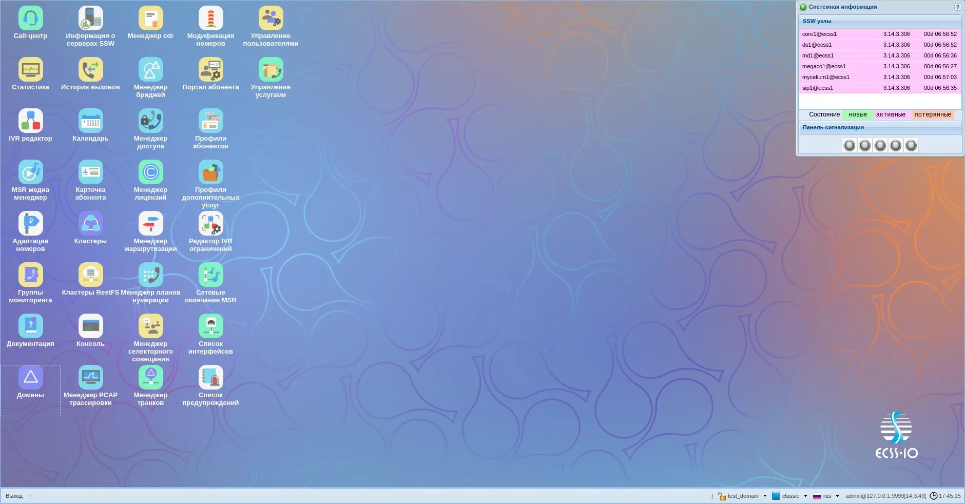Open Профили дополнительных услуг
The image size is (965, 504).
point(210,172)
